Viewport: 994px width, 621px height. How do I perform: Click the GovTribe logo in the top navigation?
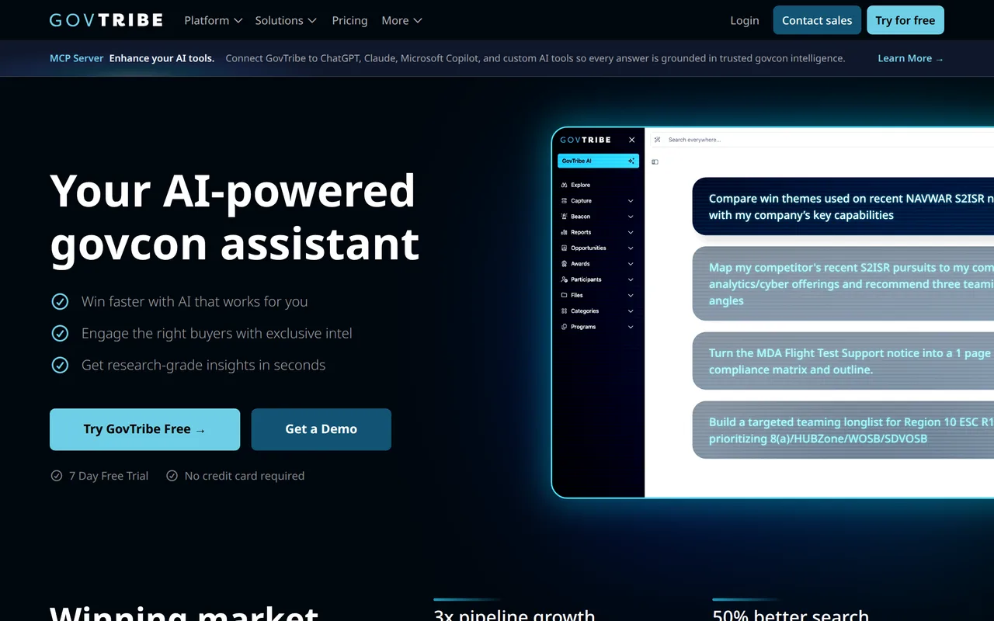(106, 20)
